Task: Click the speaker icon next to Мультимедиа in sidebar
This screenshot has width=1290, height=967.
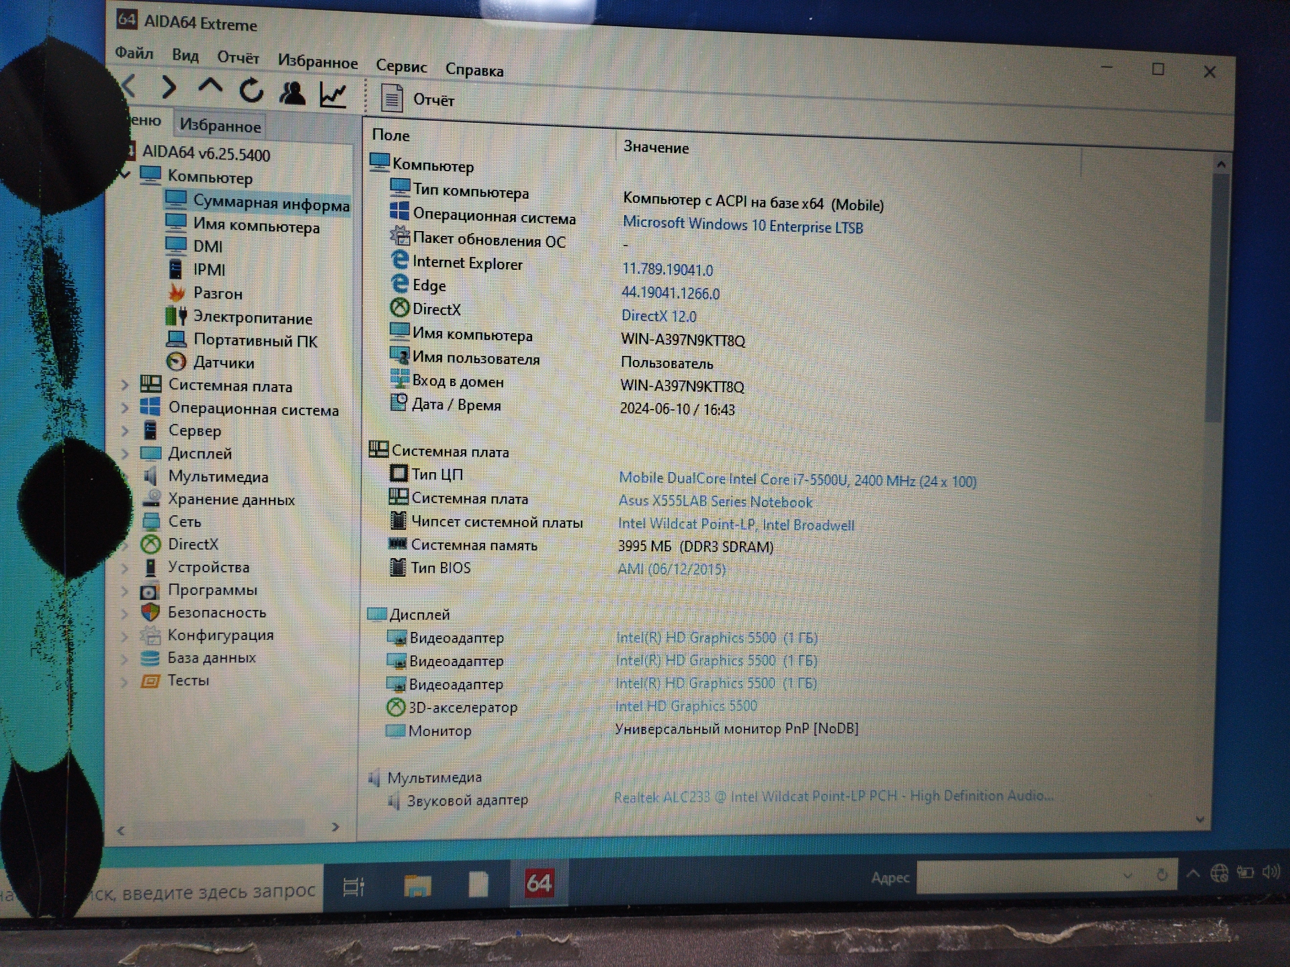Action: [150, 476]
